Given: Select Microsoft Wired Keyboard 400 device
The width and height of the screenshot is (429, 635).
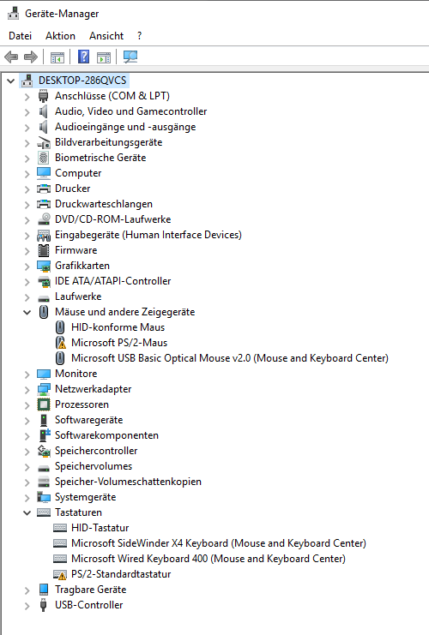Looking at the screenshot, I should click(208, 559).
